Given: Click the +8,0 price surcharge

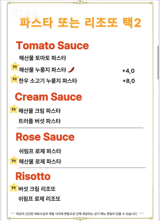Looking at the screenshot, I should click(129, 81).
